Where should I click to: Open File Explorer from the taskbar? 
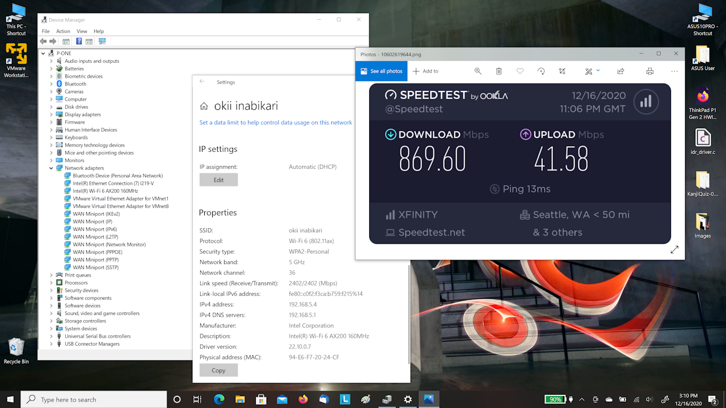(240, 399)
